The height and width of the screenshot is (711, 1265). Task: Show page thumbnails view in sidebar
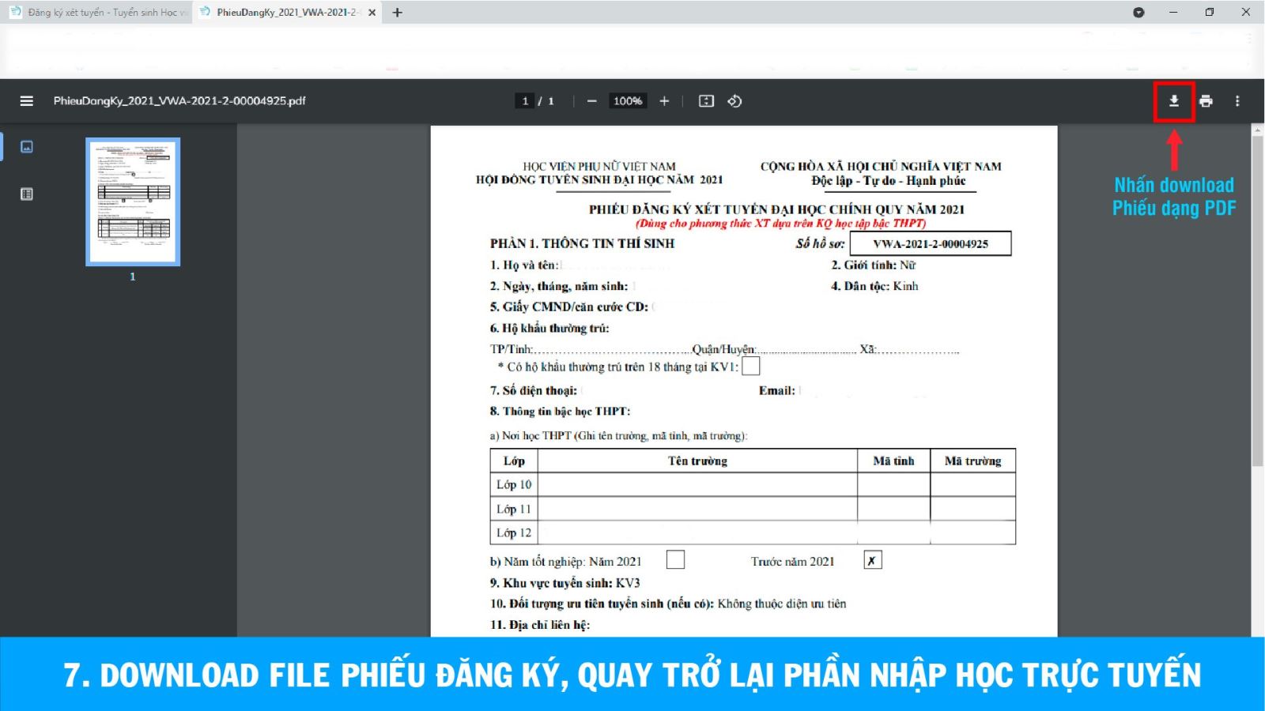pos(27,147)
